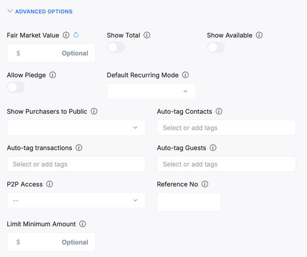Click the P2P Access info icon
This screenshot has width=307, height=257.
(50, 184)
